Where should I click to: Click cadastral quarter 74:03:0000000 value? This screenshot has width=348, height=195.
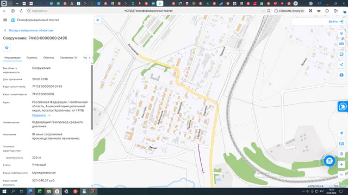[x=43, y=94]
